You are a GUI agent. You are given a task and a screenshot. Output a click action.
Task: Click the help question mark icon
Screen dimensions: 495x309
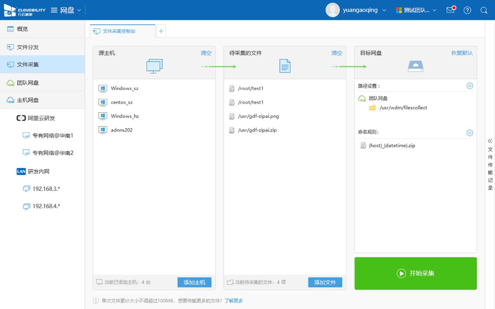click(x=467, y=11)
